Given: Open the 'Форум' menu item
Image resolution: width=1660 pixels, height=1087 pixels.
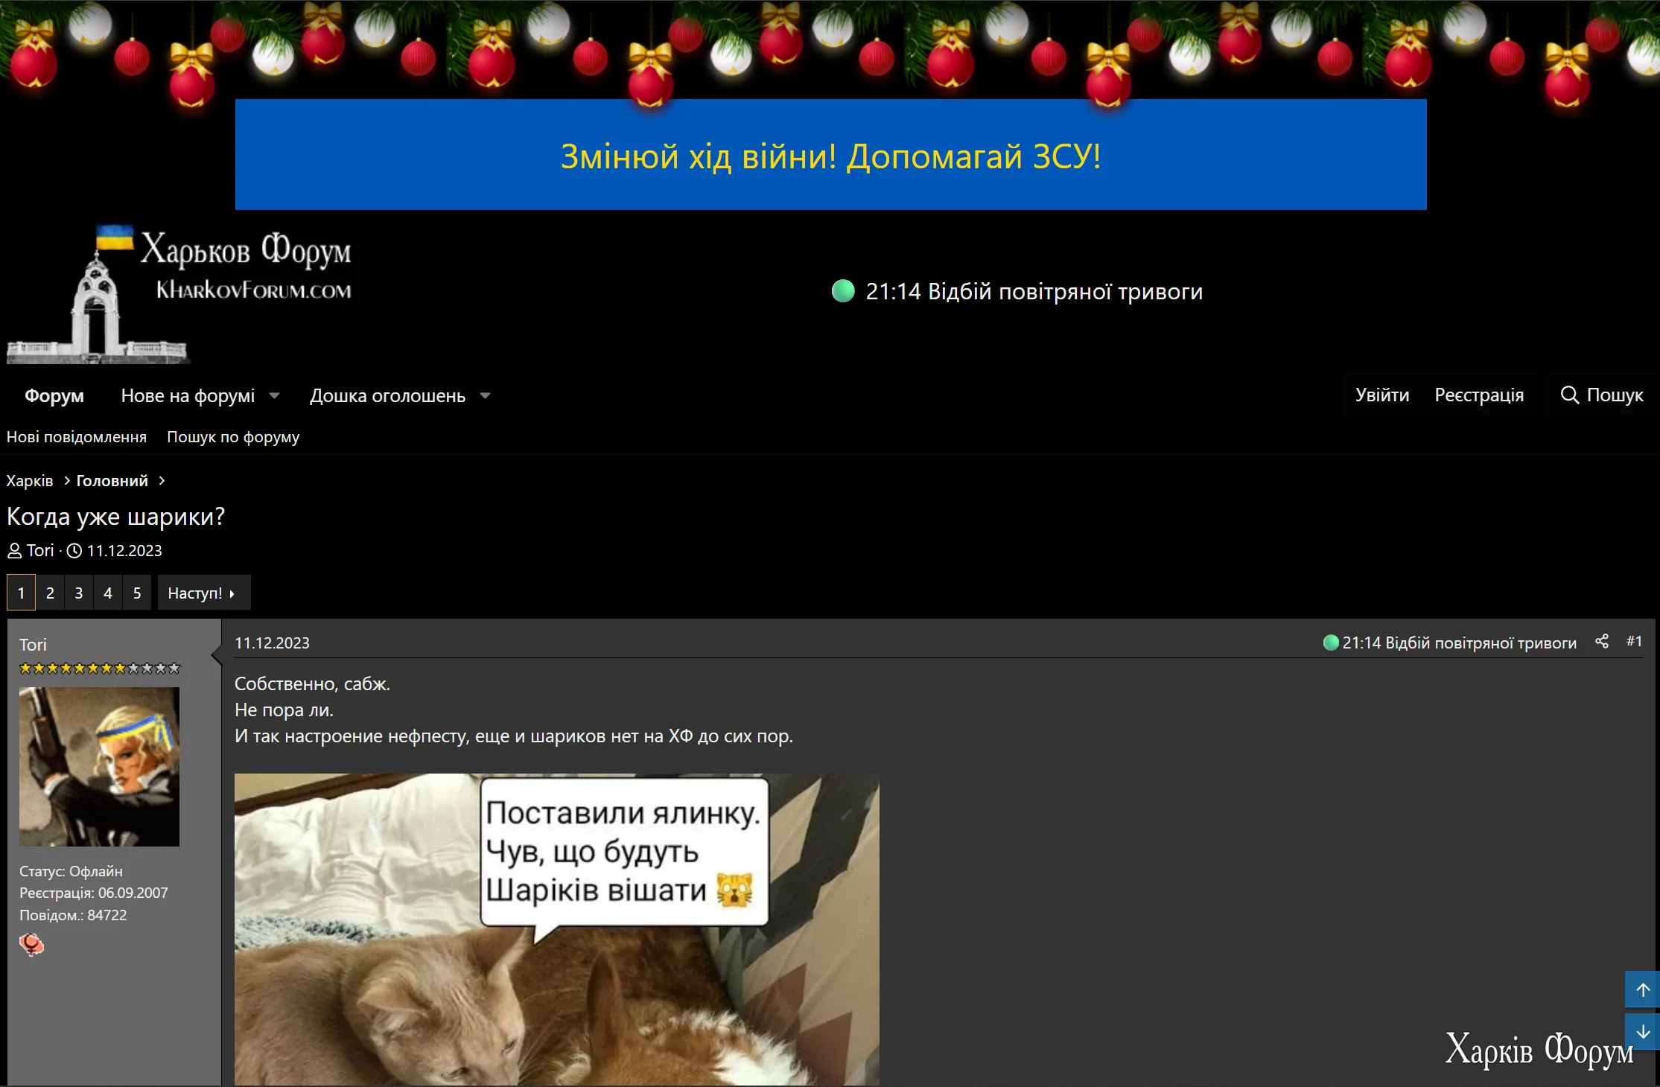Looking at the screenshot, I should click(x=54, y=395).
